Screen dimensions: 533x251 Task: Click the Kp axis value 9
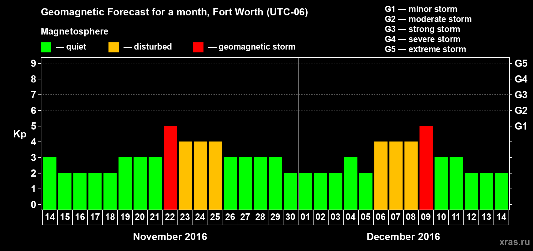click(x=34, y=63)
